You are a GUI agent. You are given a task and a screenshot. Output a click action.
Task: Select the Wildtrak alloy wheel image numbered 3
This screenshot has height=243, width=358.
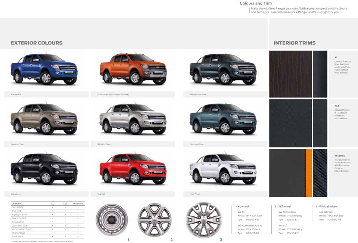click(204, 220)
